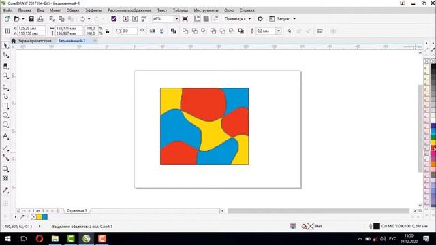Mirror selection horizontally

pyautogui.click(x=153, y=31)
